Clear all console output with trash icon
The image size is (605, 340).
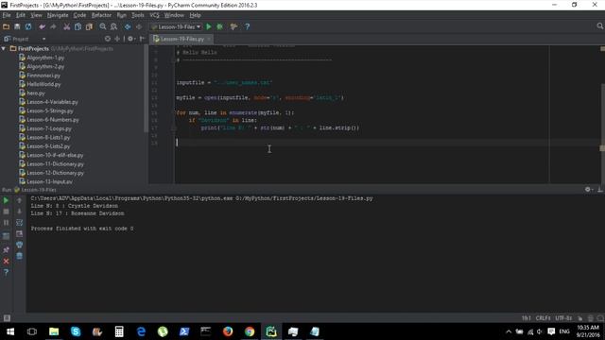[x=19, y=256]
